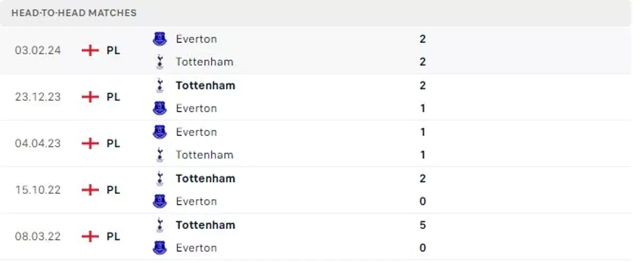640x263 pixels.
Task: Click Everton crest in 23.12.23 match
Action: [x=159, y=108]
